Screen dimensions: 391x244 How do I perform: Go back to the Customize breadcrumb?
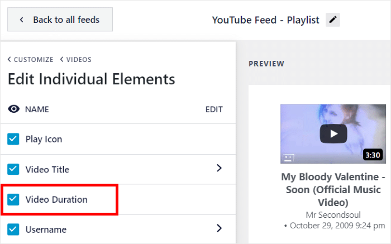coord(31,60)
